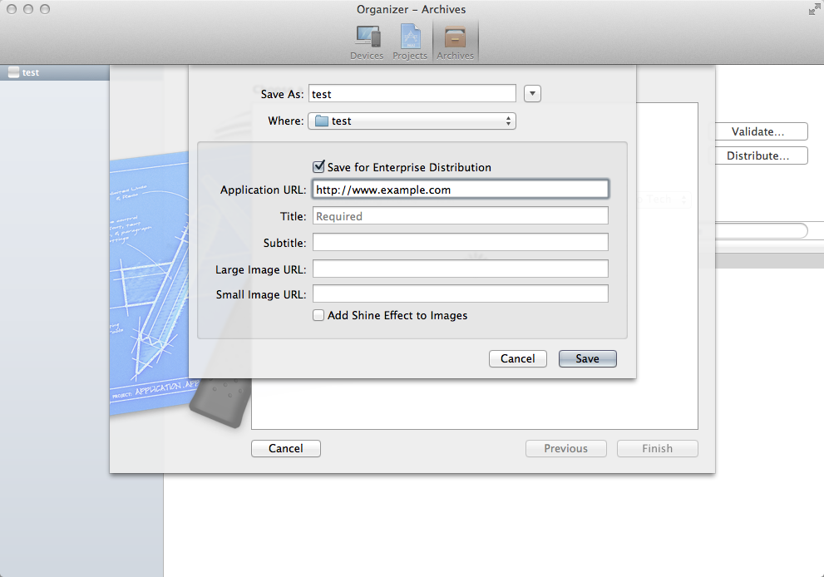
Task: Click Cancel in the distribution wizard
Action: 285,448
